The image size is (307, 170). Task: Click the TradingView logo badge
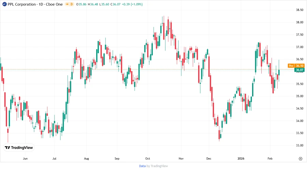pos(19,148)
